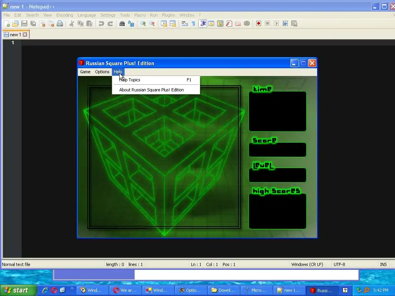Click the line 1 number in the margin
Image resolution: width=395 pixels, height=296 pixels.
click(x=13, y=43)
